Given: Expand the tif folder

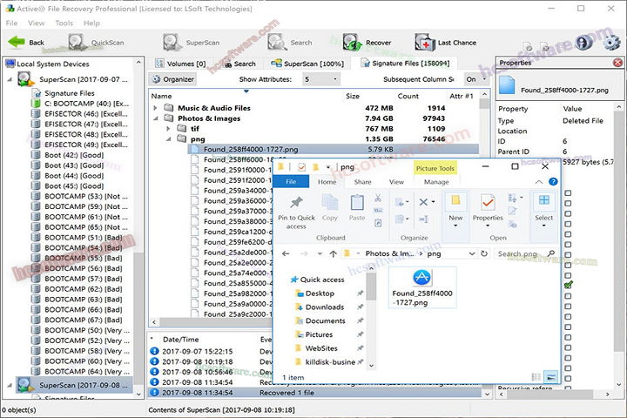Looking at the screenshot, I should point(168,129).
